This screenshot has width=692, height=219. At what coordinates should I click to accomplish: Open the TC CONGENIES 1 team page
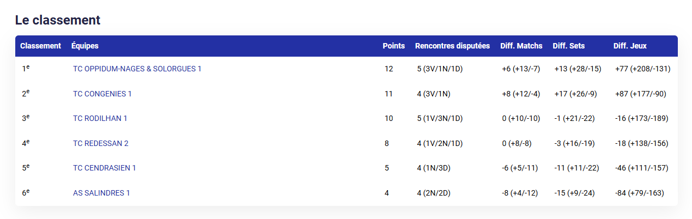(102, 94)
